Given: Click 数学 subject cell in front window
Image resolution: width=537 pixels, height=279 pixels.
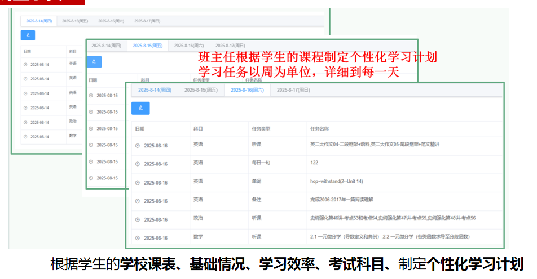Looking at the screenshot, I should point(198,236).
